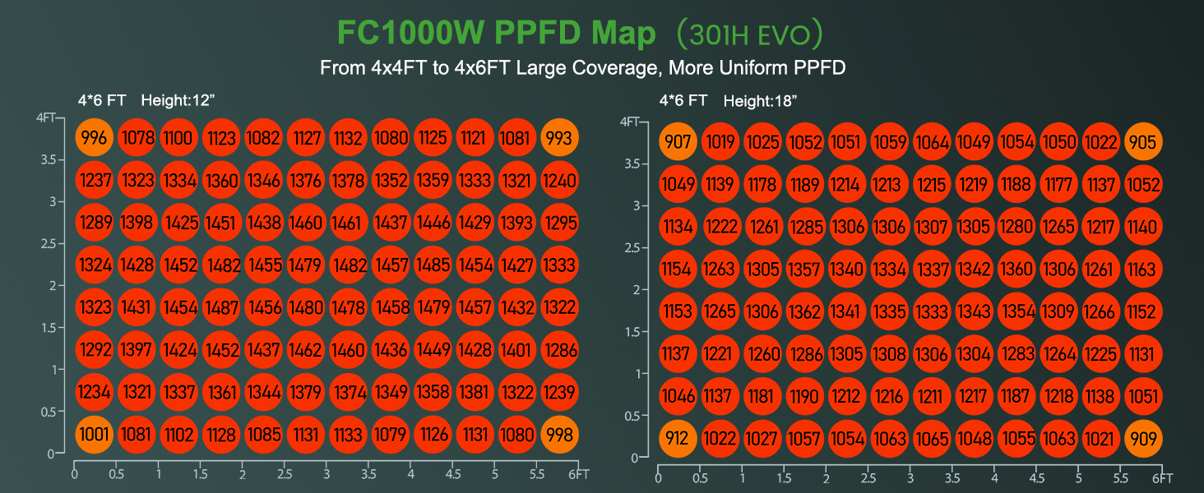Pick the 1064 reading in 18" map
This screenshot has width=1204, height=493.
coord(931,142)
